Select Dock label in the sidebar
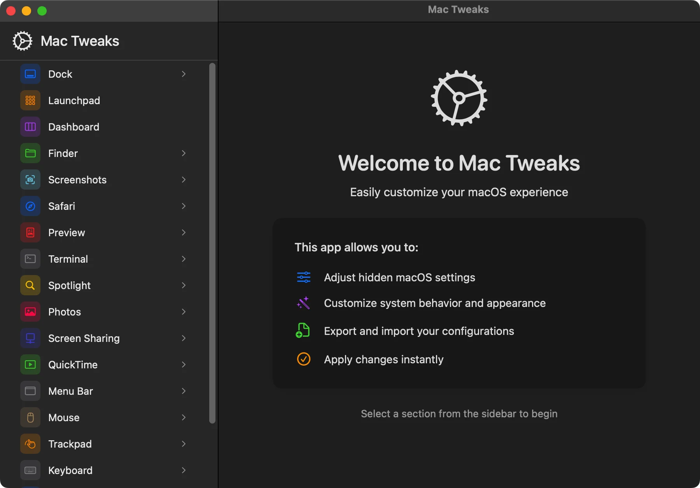Image resolution: width=700 pixels, height=488 pixels. click(x=60, y=74)
